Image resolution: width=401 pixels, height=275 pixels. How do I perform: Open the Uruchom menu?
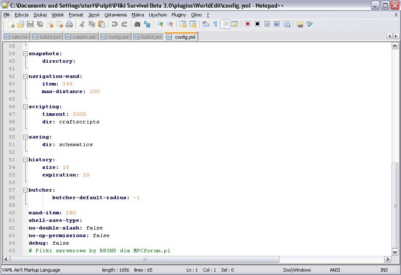(x=158, y=15)
